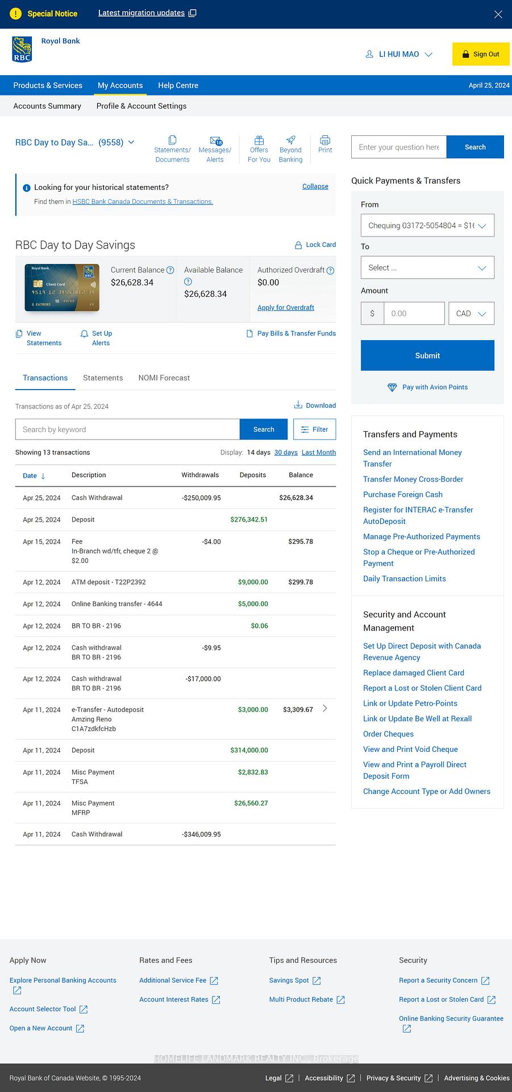512x1092 pixels.
Task: Open Messages/Alerts envelope icon
Action: [x=215, y=140]
